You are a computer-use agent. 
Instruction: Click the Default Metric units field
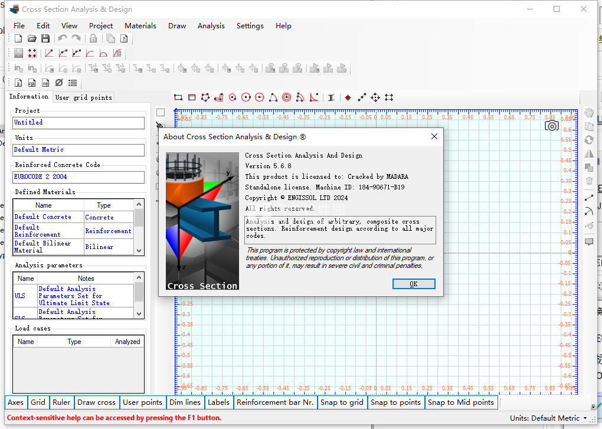tap(78, 150)
